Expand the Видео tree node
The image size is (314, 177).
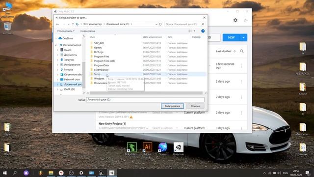coord(58,50)
